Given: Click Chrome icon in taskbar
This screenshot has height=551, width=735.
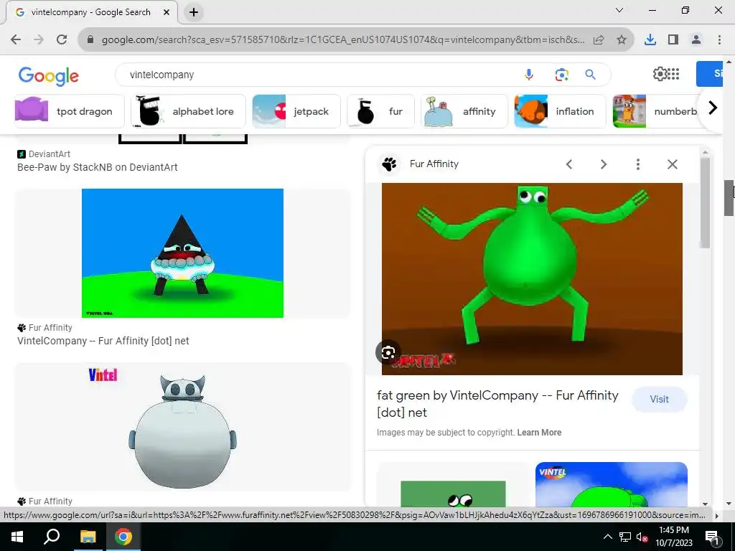Looking at the screenshot, I should [x=123, y=537].
